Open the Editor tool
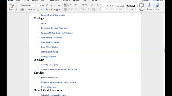 157,7
